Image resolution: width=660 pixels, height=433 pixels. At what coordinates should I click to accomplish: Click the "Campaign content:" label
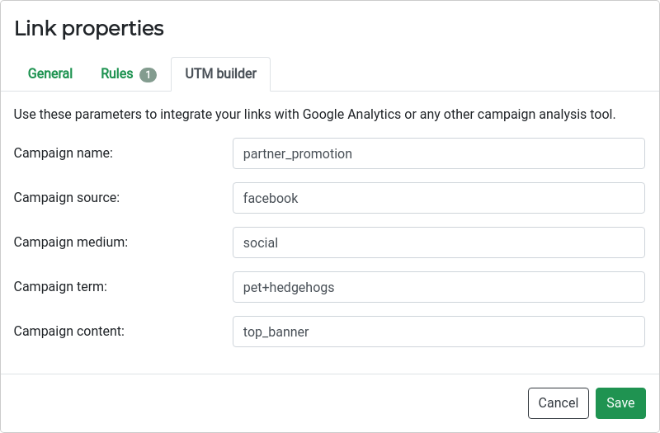pyautogui.click(x=69, y=332)
